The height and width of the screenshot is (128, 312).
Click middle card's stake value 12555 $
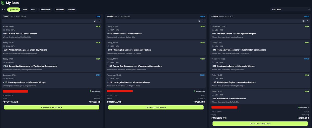pos(201,99)
